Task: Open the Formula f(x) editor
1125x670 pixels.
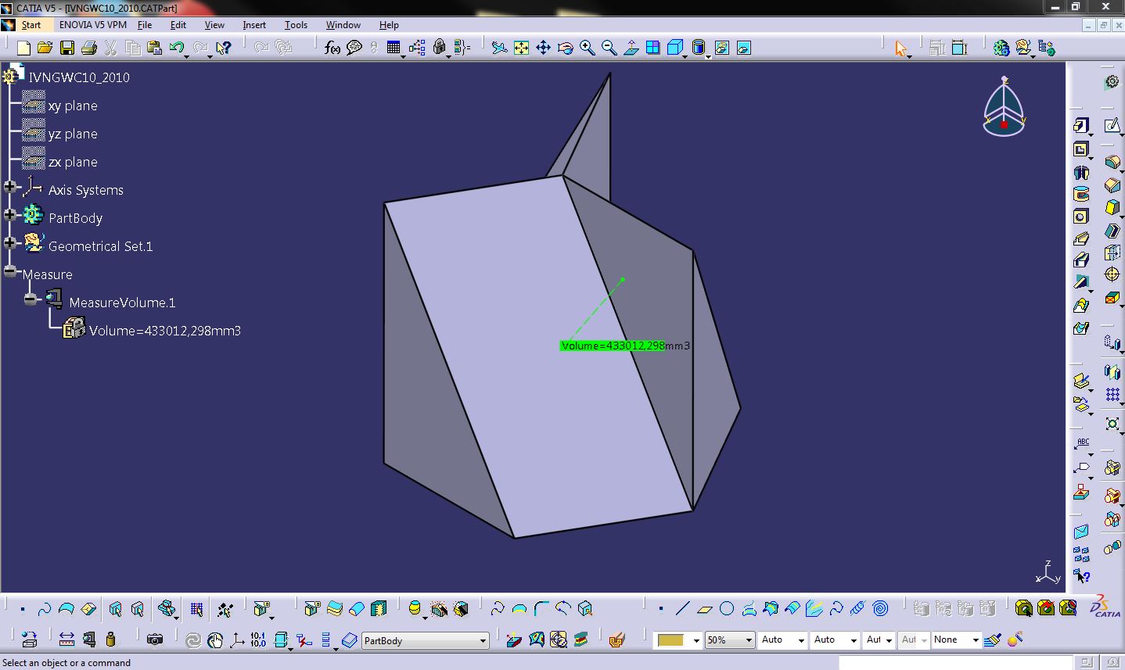Action: [332, 48]
